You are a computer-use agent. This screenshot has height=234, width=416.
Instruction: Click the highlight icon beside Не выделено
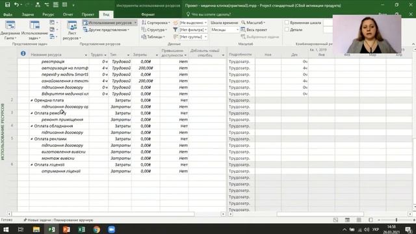click(175, 23)
